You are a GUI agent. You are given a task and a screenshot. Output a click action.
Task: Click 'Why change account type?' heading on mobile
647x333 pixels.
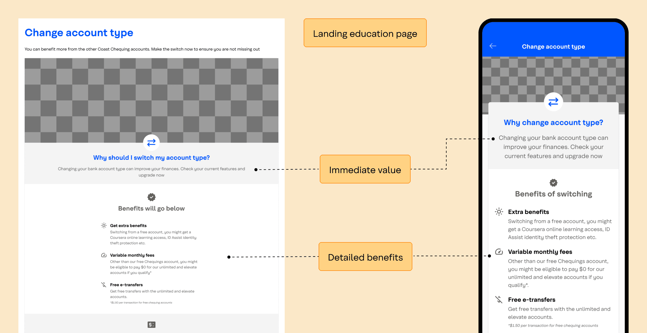pos(553,123)
